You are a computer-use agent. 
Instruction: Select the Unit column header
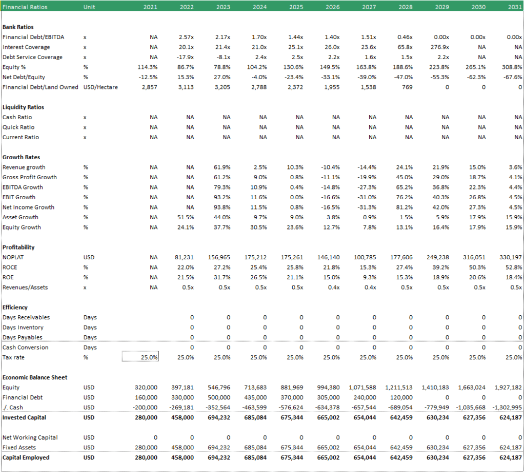point(89,7)
